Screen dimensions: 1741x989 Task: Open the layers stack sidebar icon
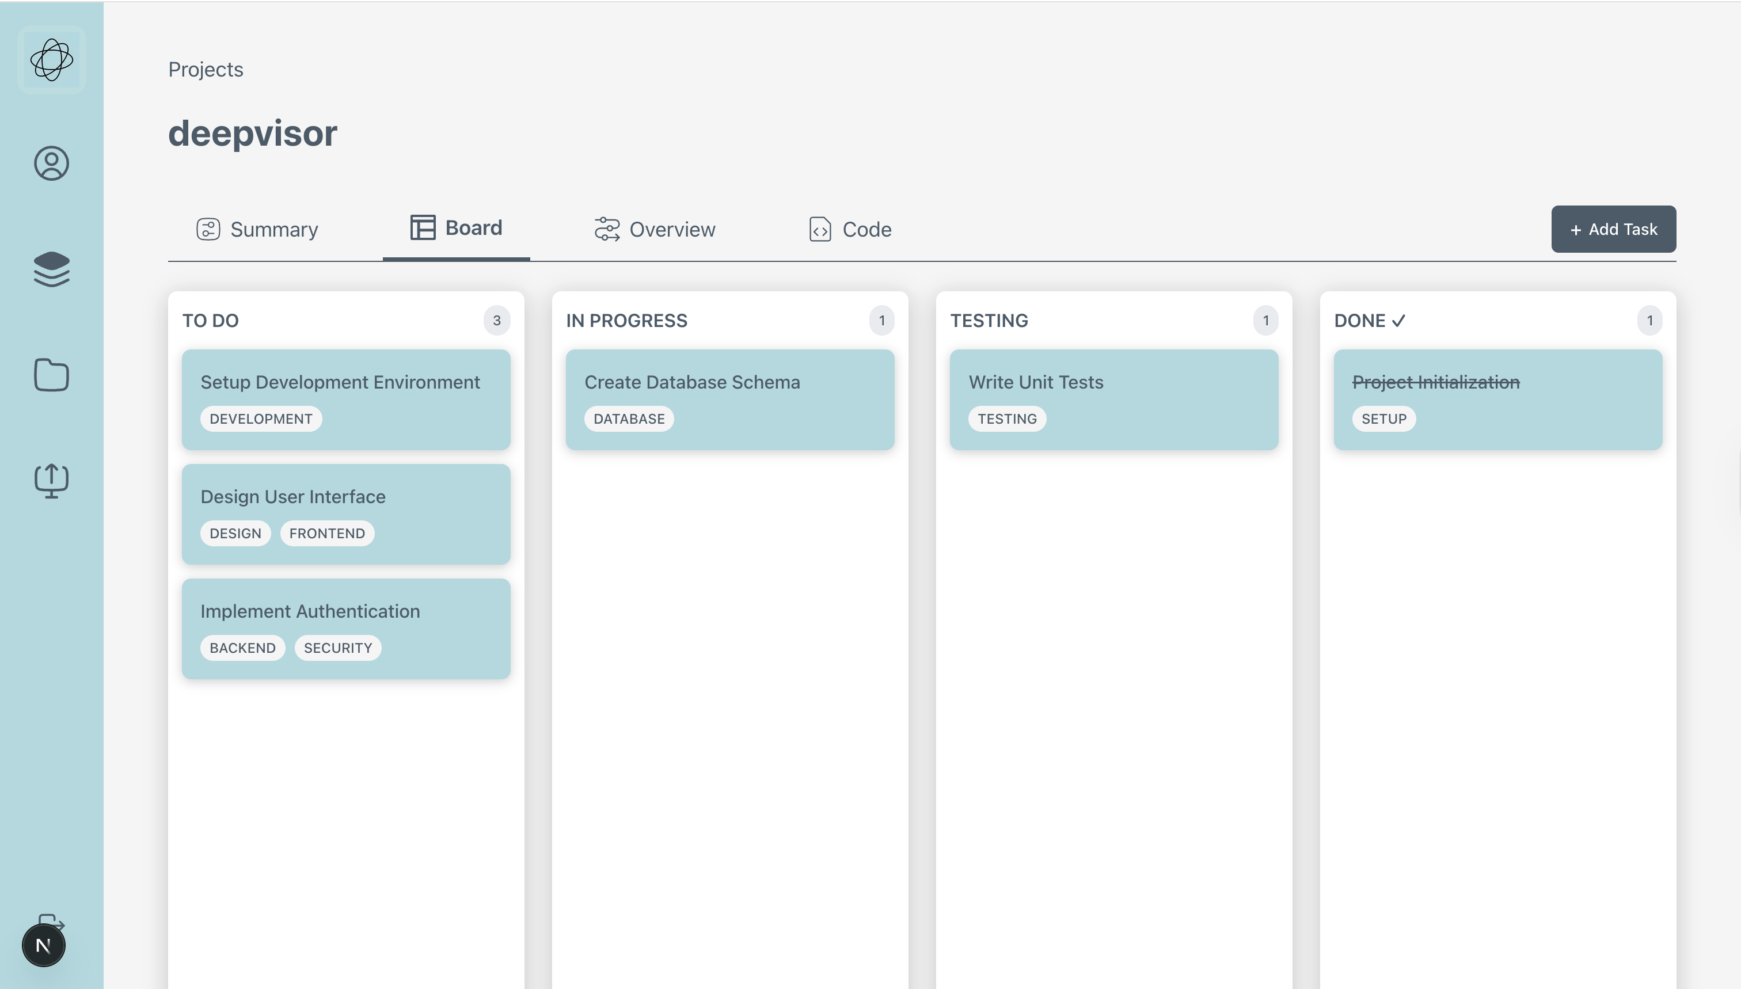[52, 269]
